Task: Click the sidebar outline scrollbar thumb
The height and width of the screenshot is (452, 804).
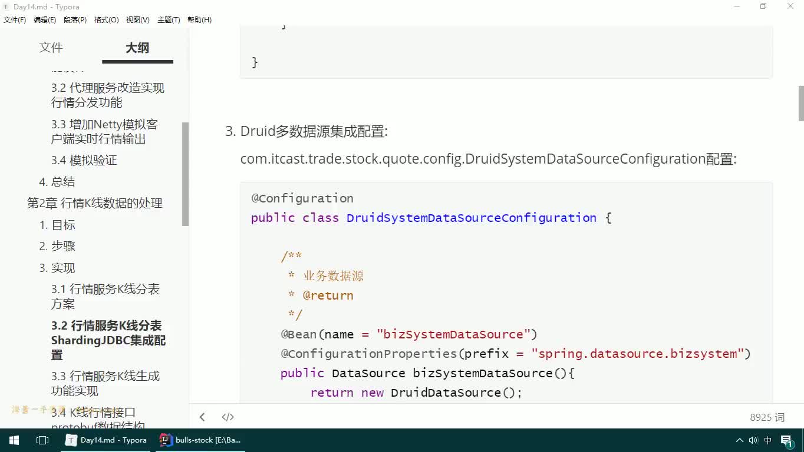Action: click(x=185, y=174)
